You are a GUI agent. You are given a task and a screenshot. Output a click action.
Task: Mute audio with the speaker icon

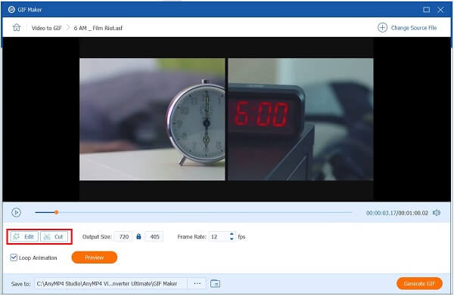point(437,213)
